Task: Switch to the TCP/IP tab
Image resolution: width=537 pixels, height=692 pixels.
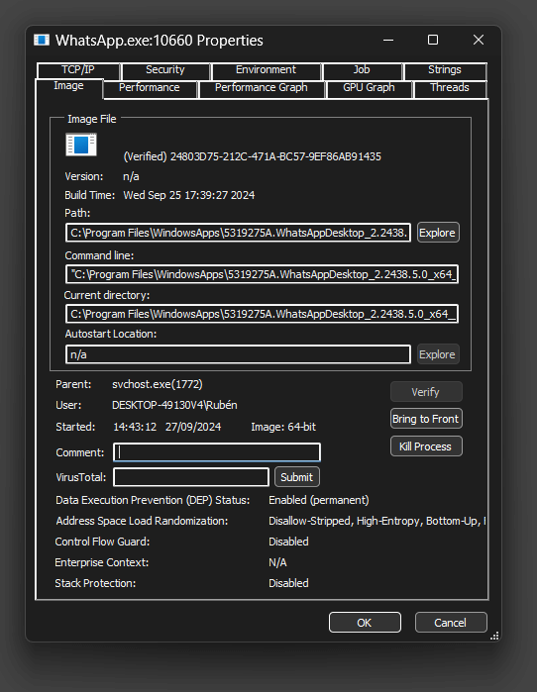Action: [x=78, y=69]
